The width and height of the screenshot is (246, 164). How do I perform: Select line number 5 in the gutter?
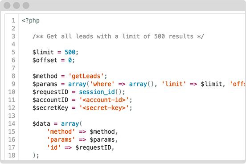click(13, 52)
